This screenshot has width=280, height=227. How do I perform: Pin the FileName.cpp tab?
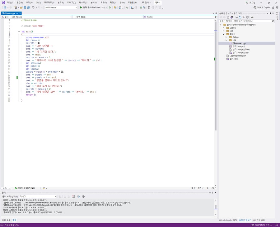17,13
